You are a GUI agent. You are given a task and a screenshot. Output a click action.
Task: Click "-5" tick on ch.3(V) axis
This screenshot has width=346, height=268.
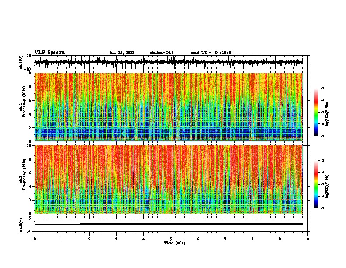click(29, 232)
